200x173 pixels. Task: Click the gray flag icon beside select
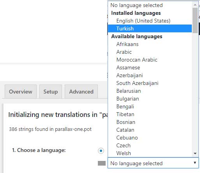tap(102, 163)
